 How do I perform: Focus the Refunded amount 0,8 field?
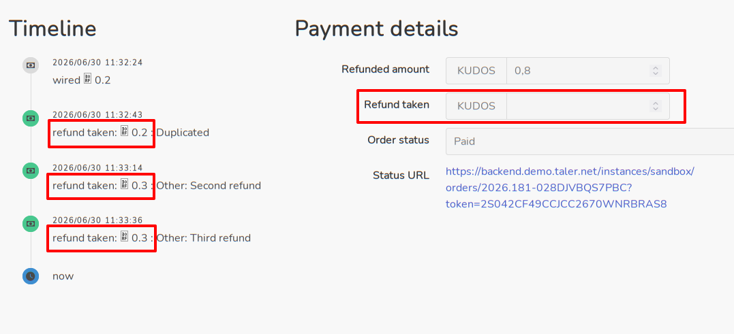click(x=588, y=71)
